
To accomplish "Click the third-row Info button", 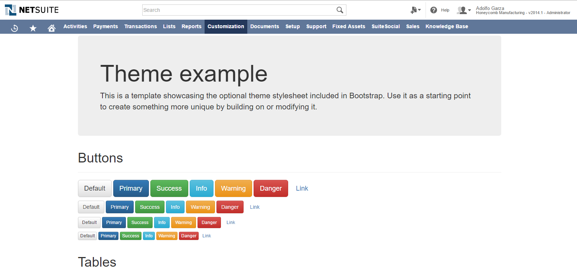I will tap(162, 223).
